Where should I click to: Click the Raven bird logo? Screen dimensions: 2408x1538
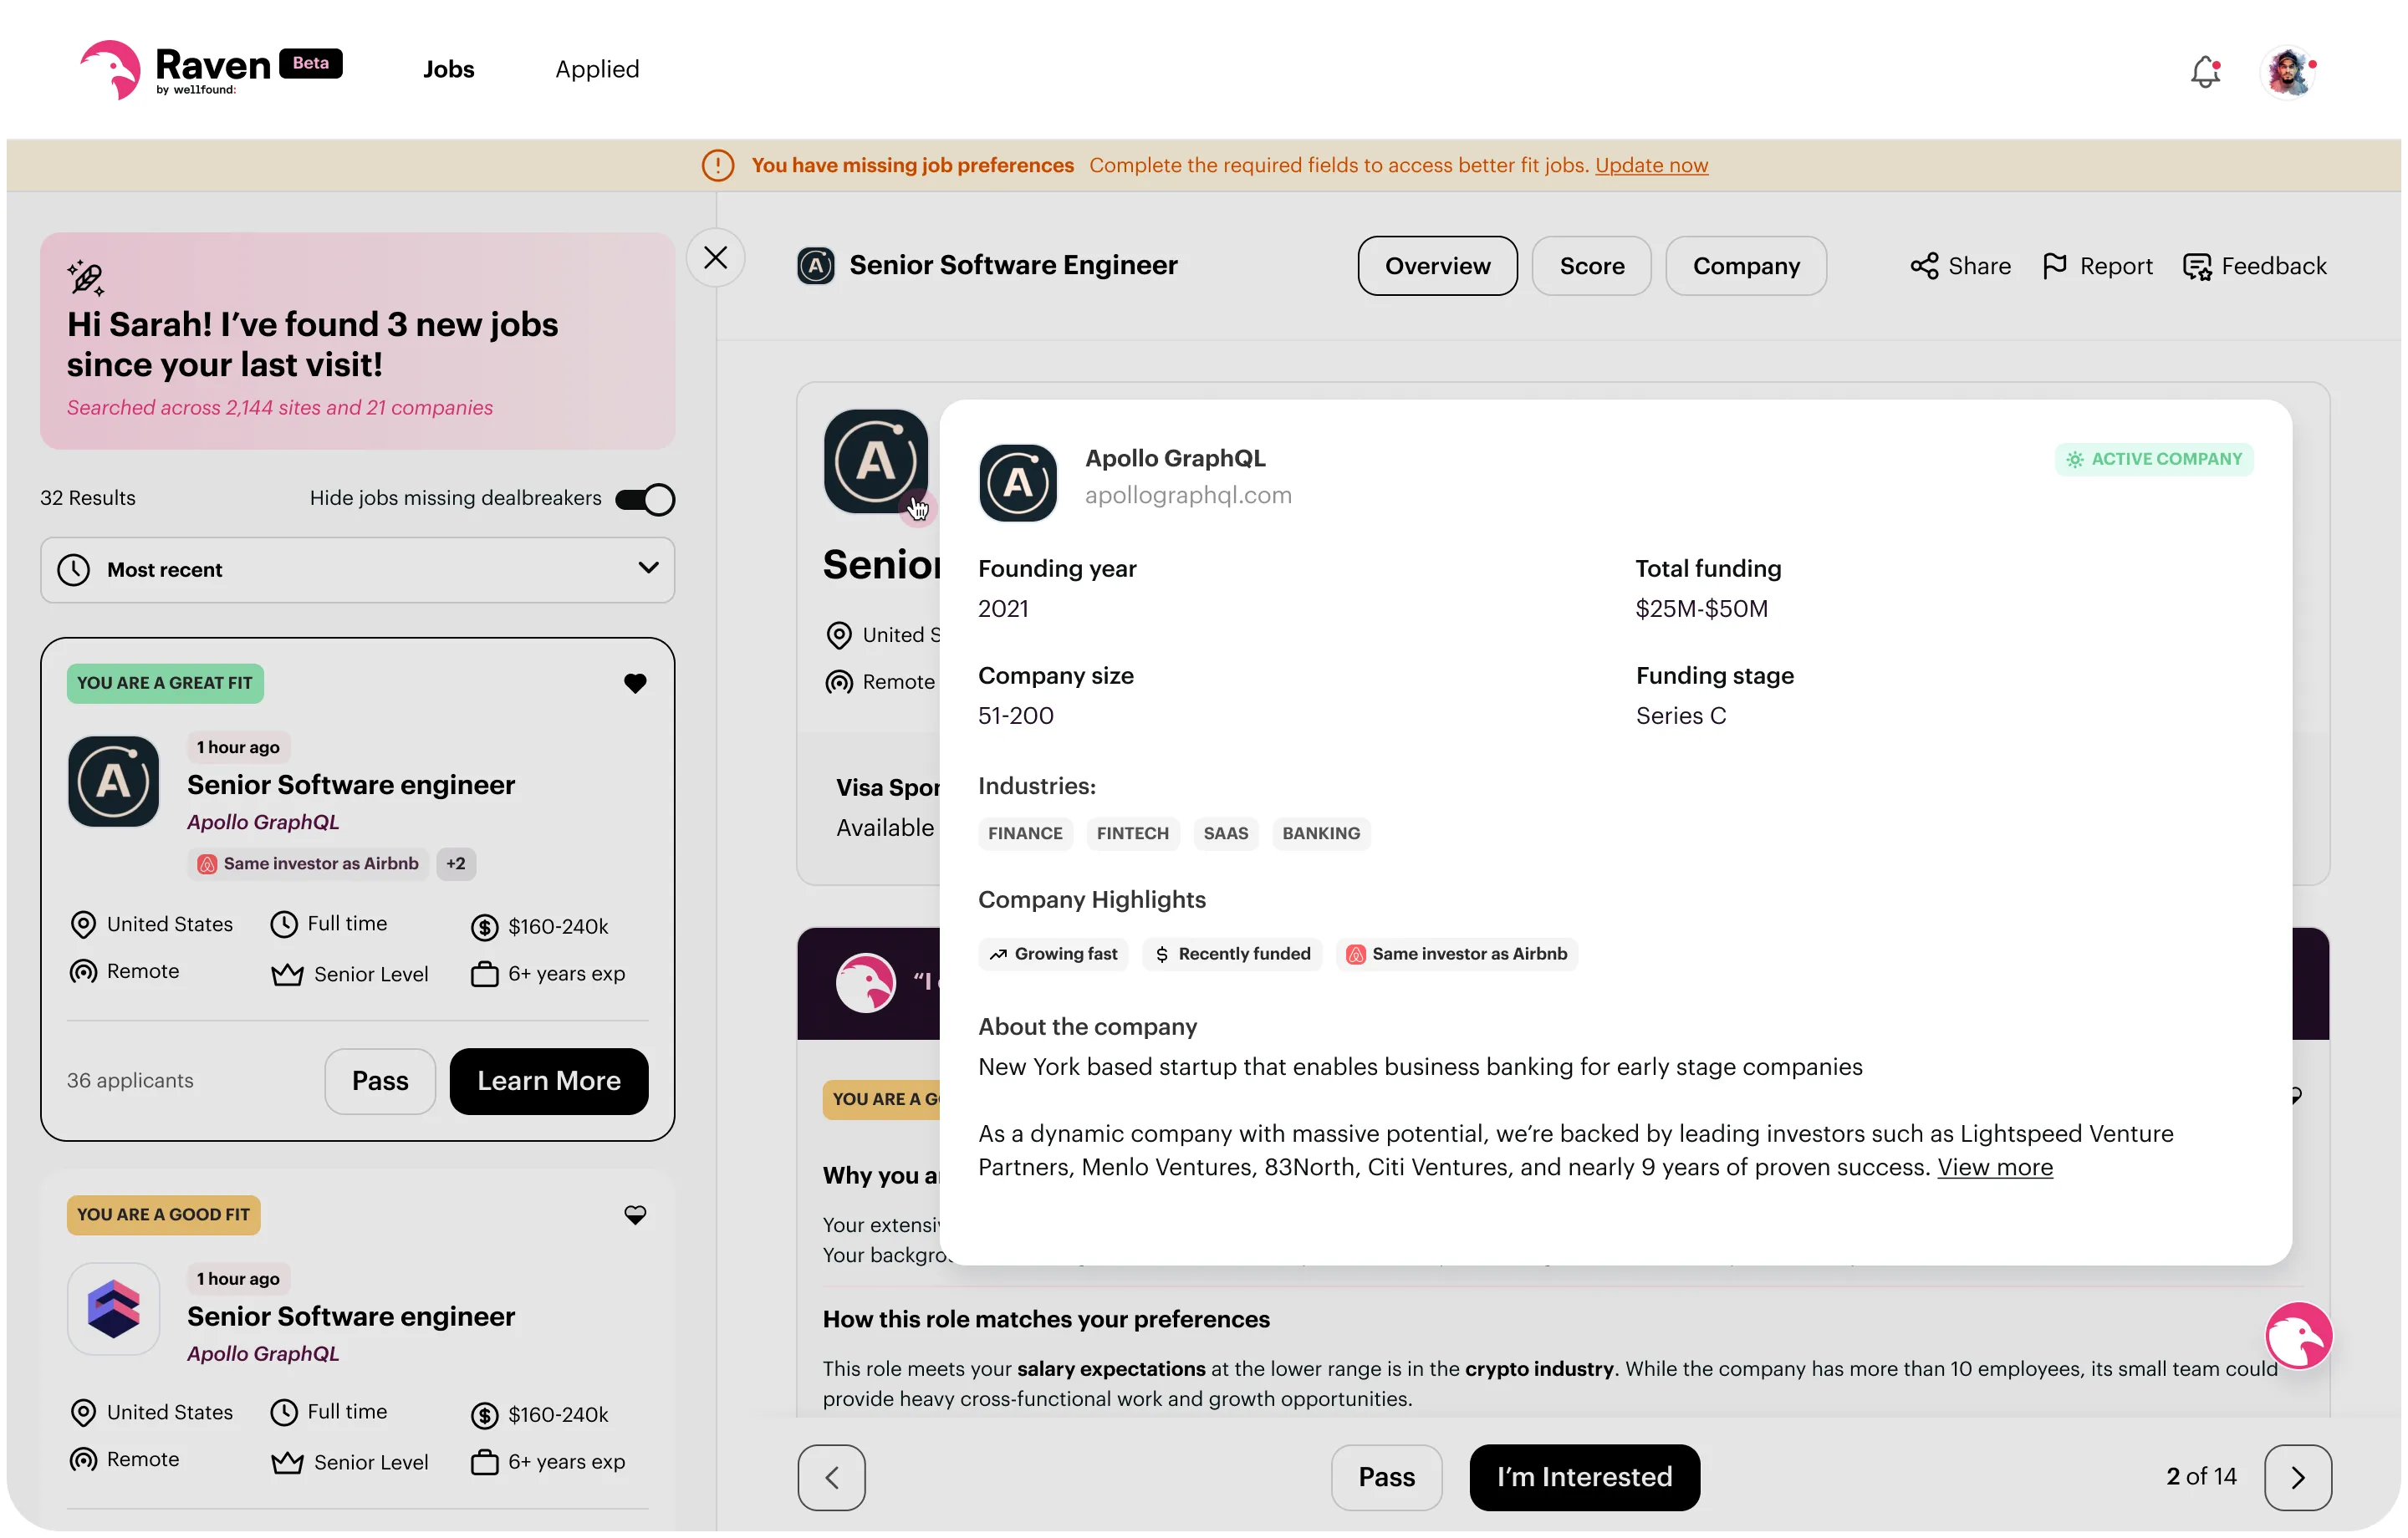pyautogui.click(x=110, y=69)
